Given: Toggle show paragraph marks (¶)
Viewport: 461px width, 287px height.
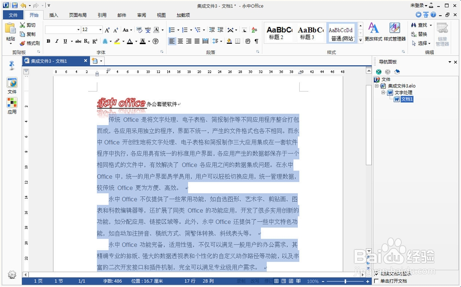Looking at the screenshot, I should click(x=256, y=41).
